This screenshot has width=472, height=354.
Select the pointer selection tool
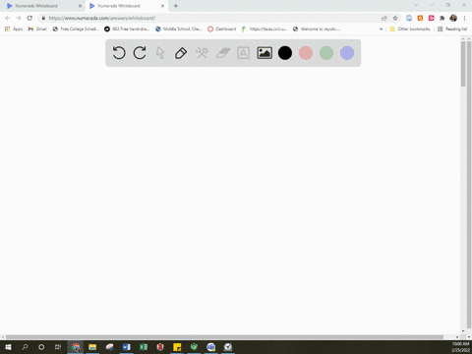pyautogui.click(x=160, y=53)
